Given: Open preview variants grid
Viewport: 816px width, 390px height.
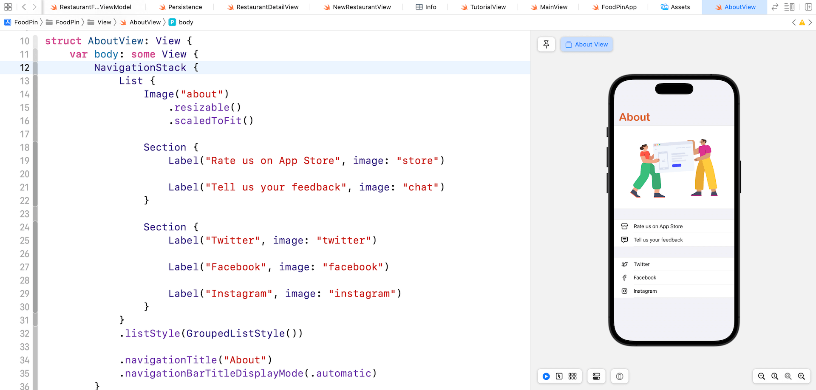Looking at the screenshot, I should coord(572,376).
